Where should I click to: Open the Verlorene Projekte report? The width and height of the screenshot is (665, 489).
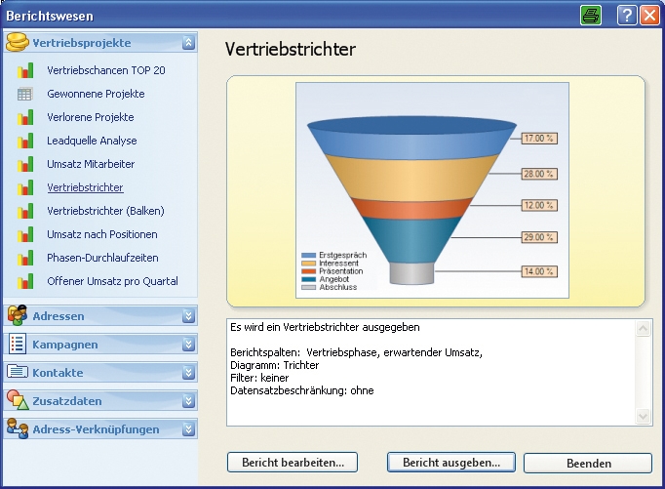91,117
